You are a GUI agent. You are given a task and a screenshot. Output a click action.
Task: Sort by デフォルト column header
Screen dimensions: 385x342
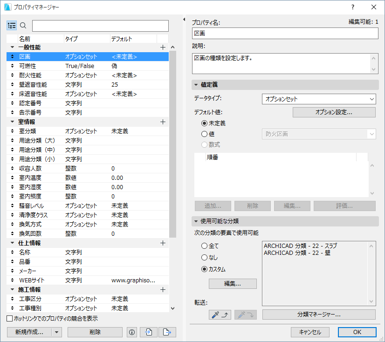tap(133, 39)
